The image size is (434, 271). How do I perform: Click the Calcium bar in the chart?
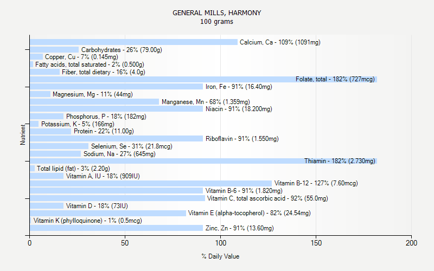[x=133, y=42]
